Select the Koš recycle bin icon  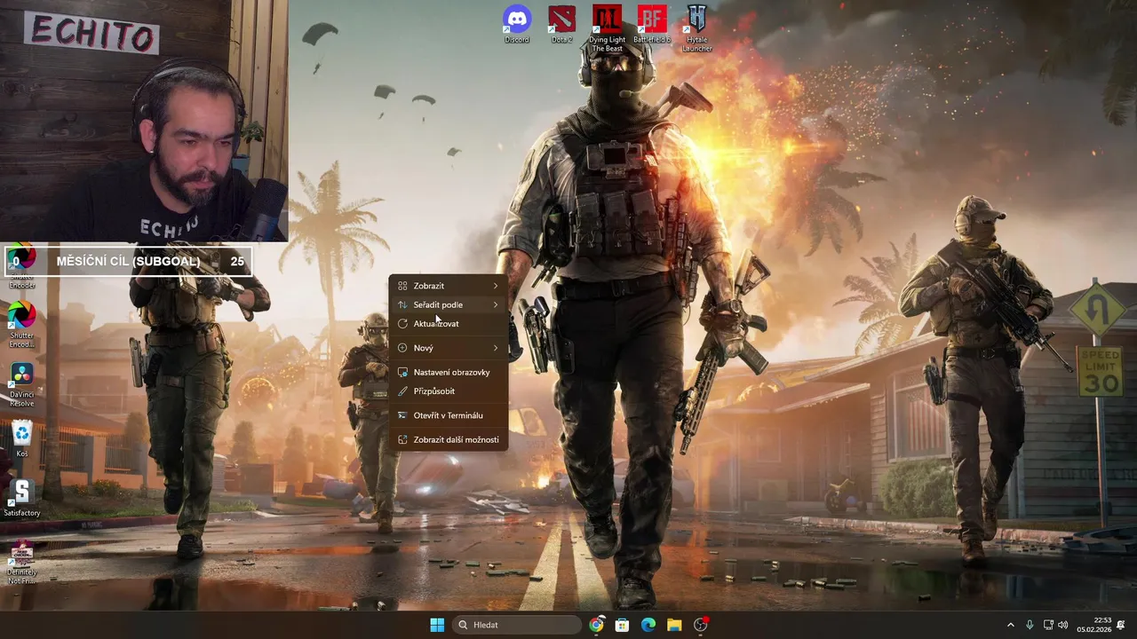coord(22,439)
